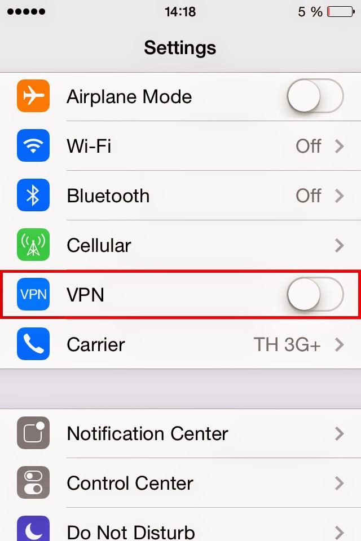Viewport: 361px width, 541px height.
Task: Open Control Center settings
Action: pyautogui.click(x=180, y=483)
